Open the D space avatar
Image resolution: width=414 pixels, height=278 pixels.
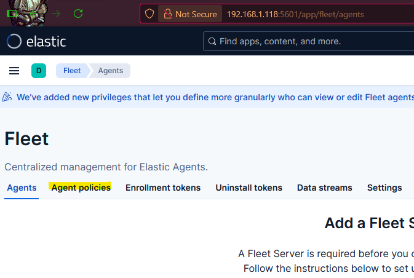(x=39, y=71)
